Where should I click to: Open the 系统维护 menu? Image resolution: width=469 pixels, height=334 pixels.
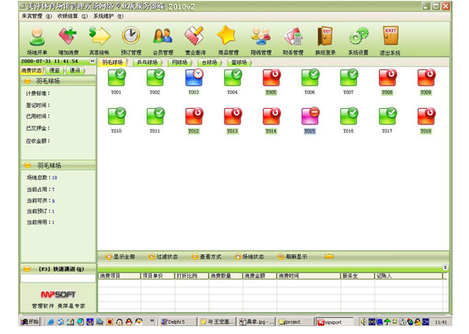point(108,16)
